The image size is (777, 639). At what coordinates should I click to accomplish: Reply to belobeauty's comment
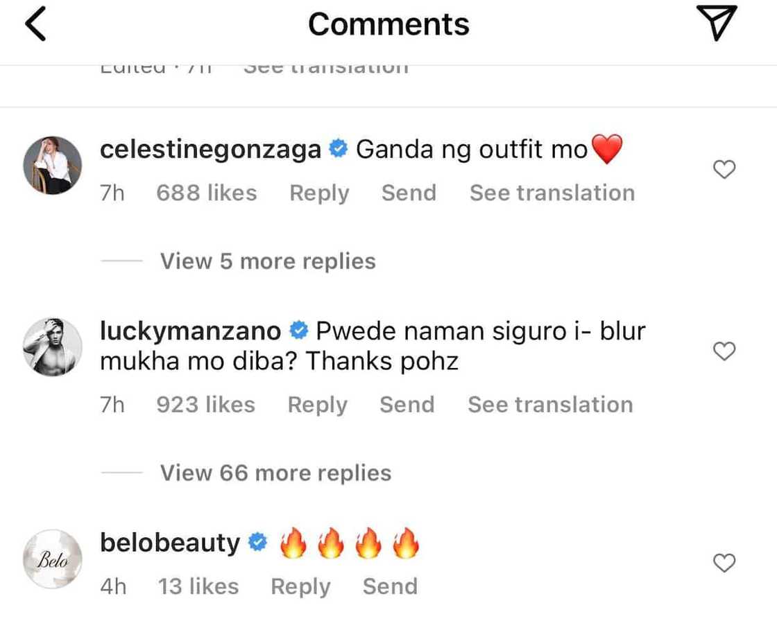pyautogui.click(x=300, y=586)
